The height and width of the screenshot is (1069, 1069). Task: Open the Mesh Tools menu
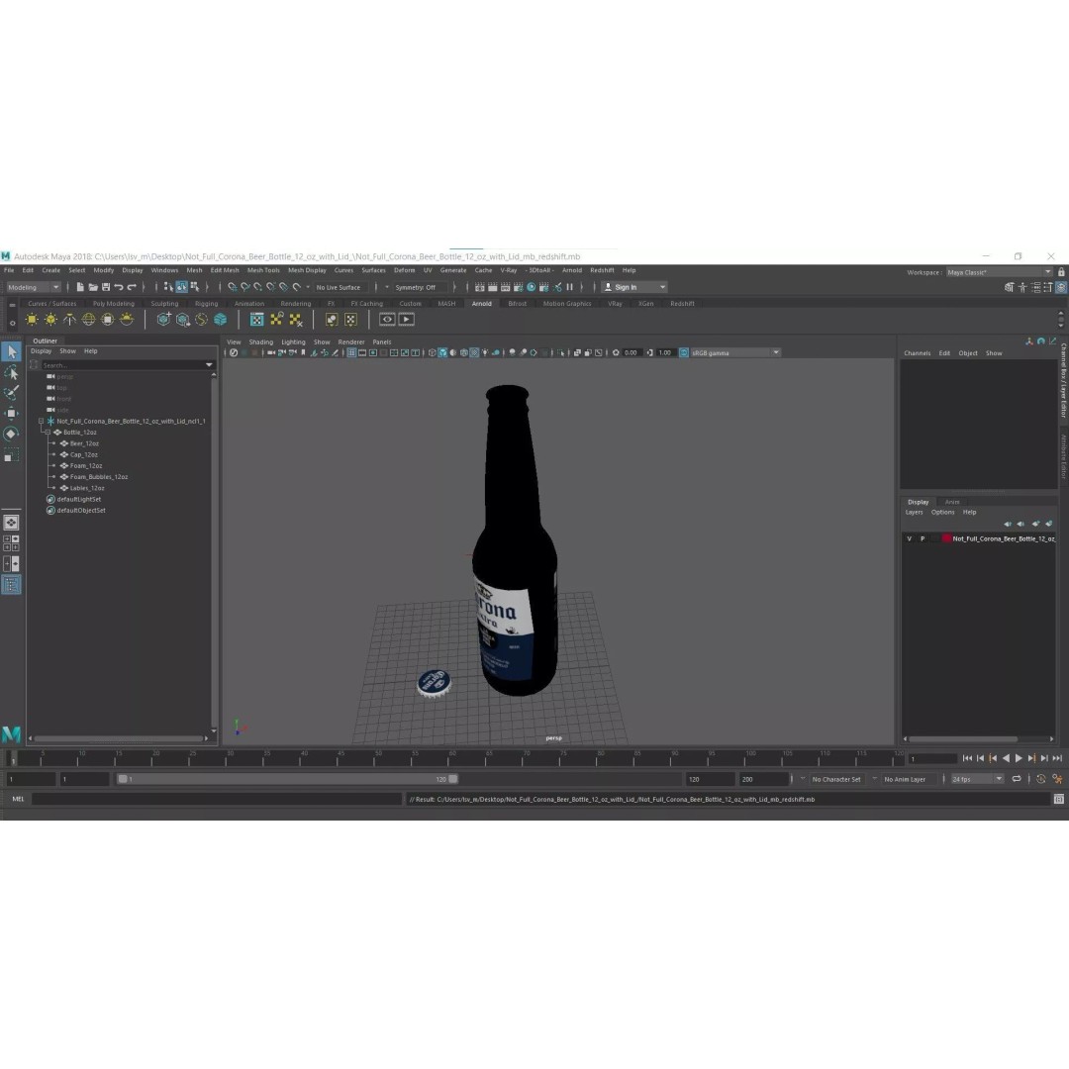point(263,270)
